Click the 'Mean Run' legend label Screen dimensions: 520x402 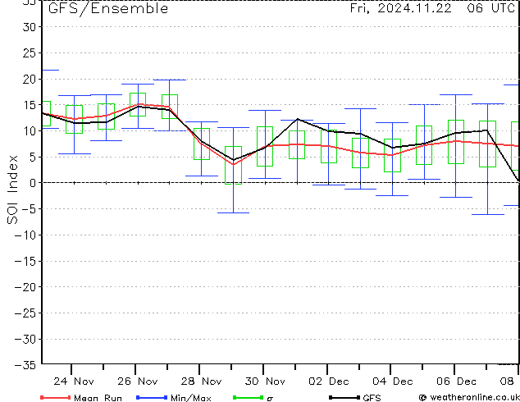(98, 398)
